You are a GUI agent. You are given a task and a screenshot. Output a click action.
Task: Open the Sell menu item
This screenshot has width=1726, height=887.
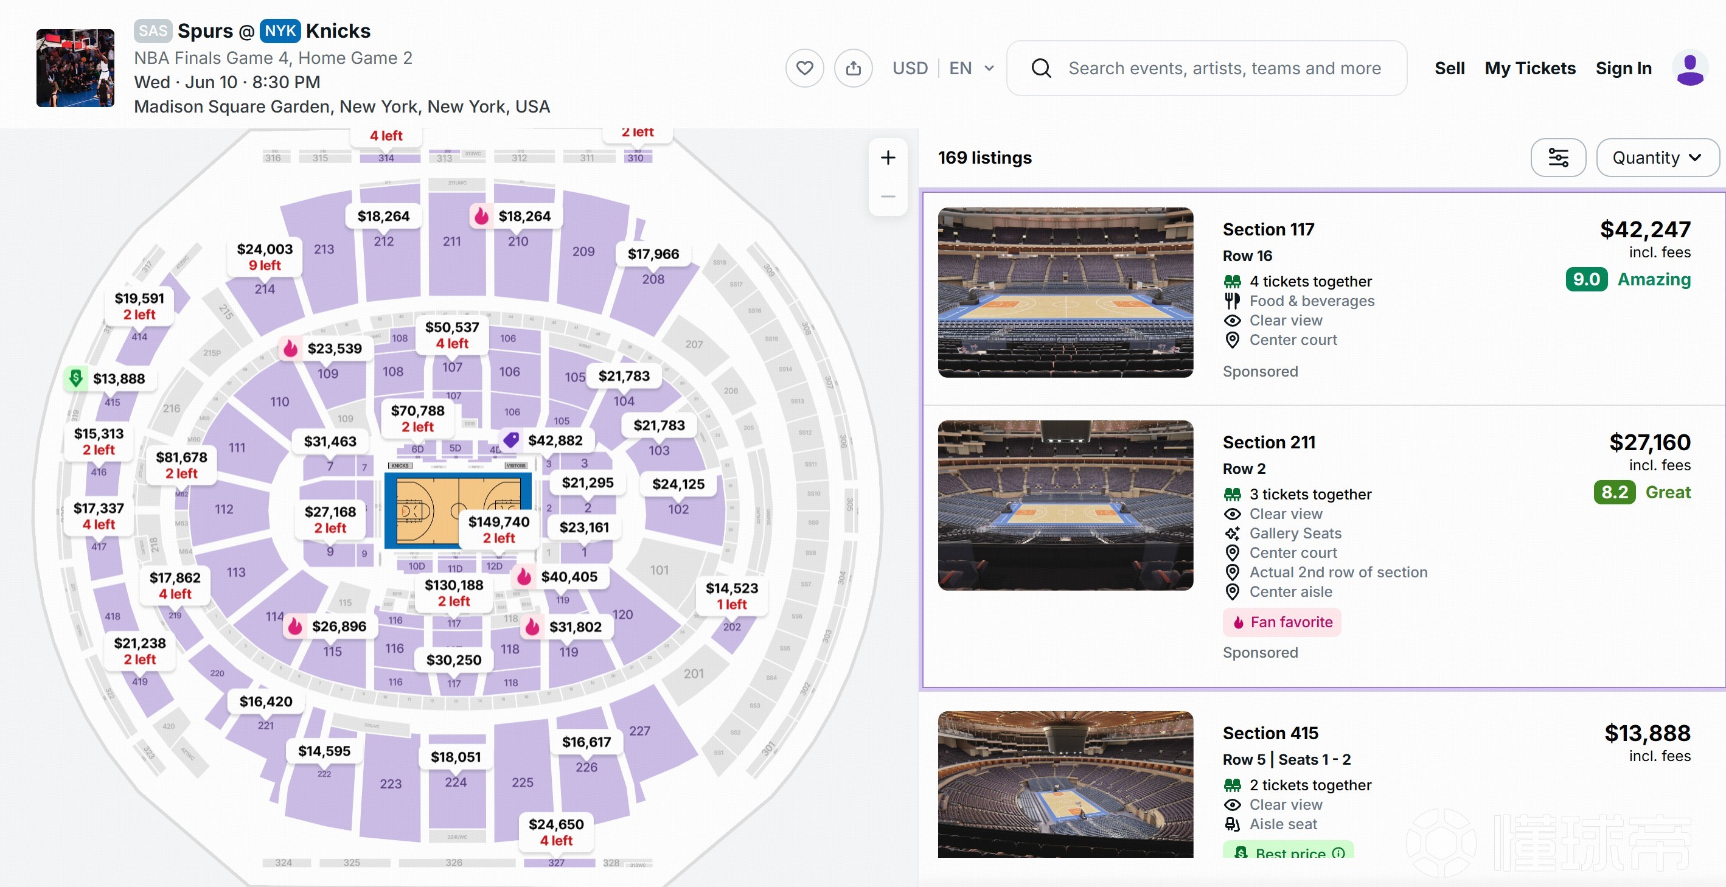click(x=1449, y=68)
